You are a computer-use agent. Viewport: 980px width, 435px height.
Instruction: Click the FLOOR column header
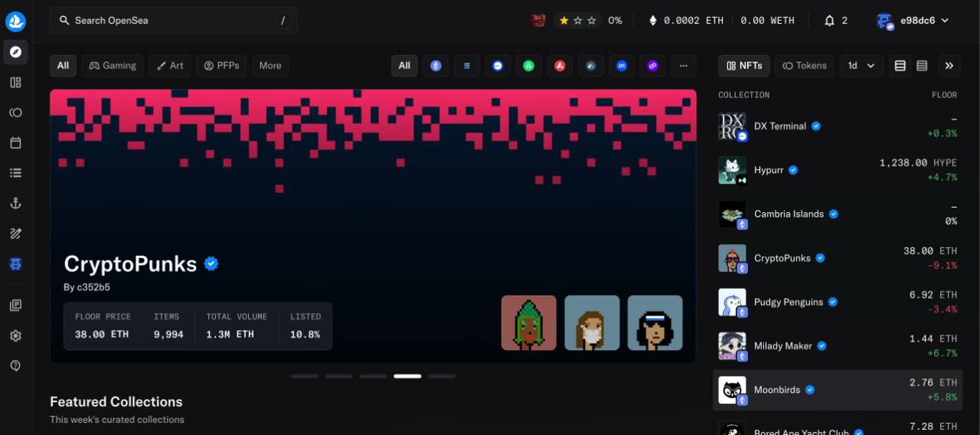point(944,95)
